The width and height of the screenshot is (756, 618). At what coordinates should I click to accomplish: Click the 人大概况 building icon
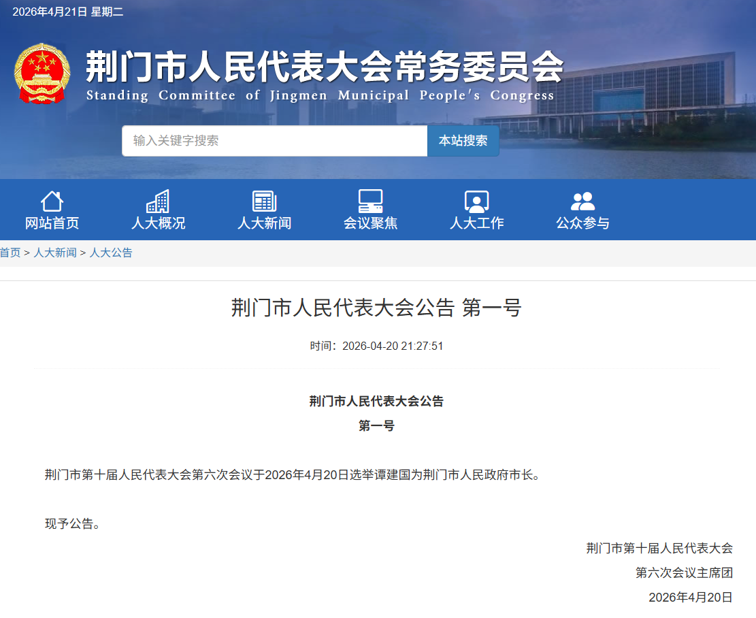pos(158,200)
